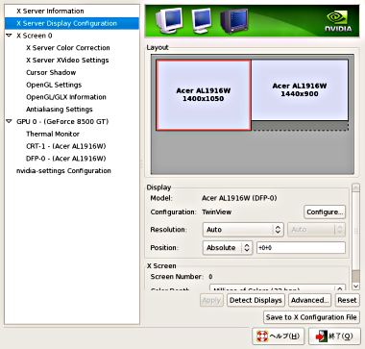Open X Server Information page
Viewport: 365px width, 349px height.
point(50,11)
